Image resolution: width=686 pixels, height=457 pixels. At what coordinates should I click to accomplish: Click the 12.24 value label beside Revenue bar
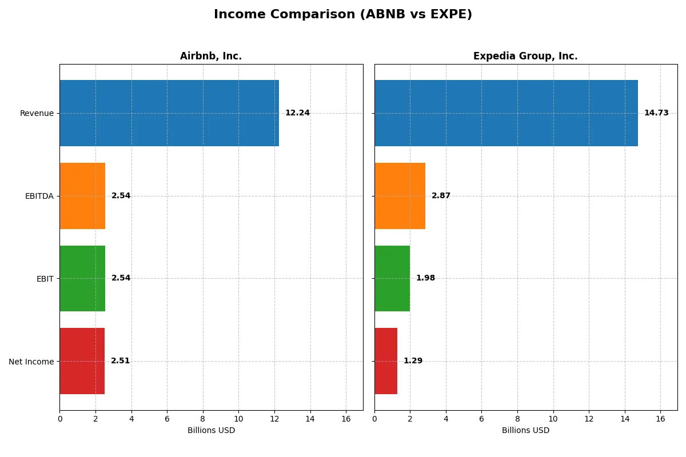297,113
